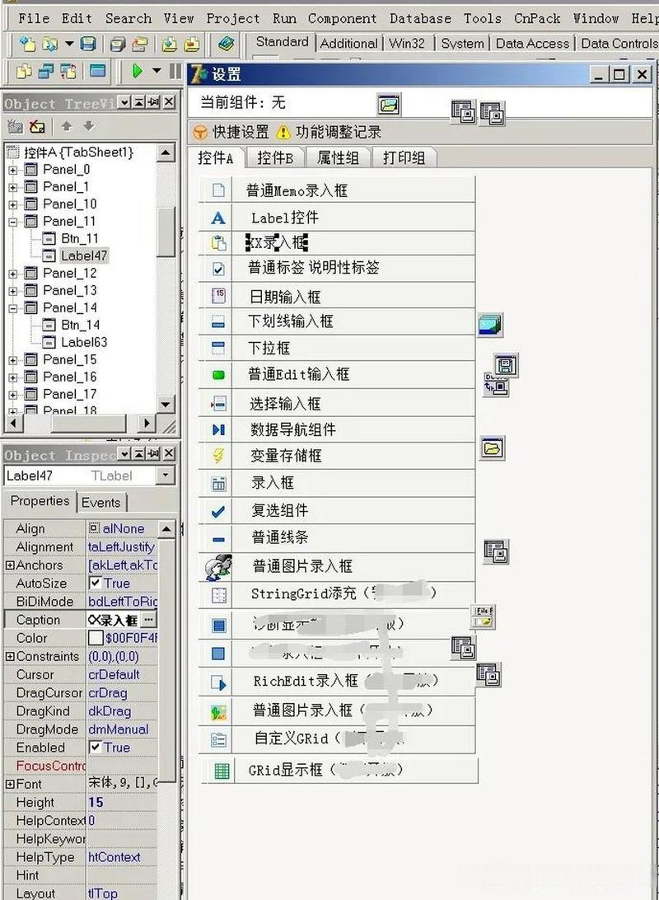Click the 普通Edit输入框 row
Image resolution: width=659 pixels, height=900 pixels.
337,375
